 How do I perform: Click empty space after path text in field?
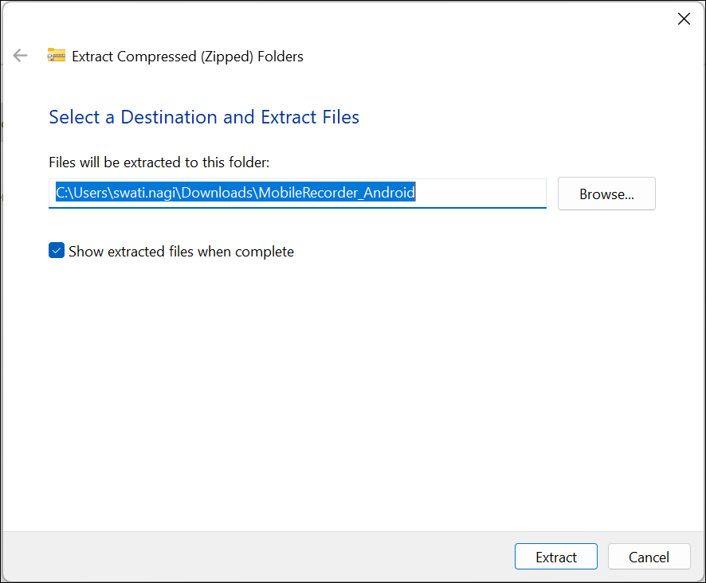tap(480, 193)
